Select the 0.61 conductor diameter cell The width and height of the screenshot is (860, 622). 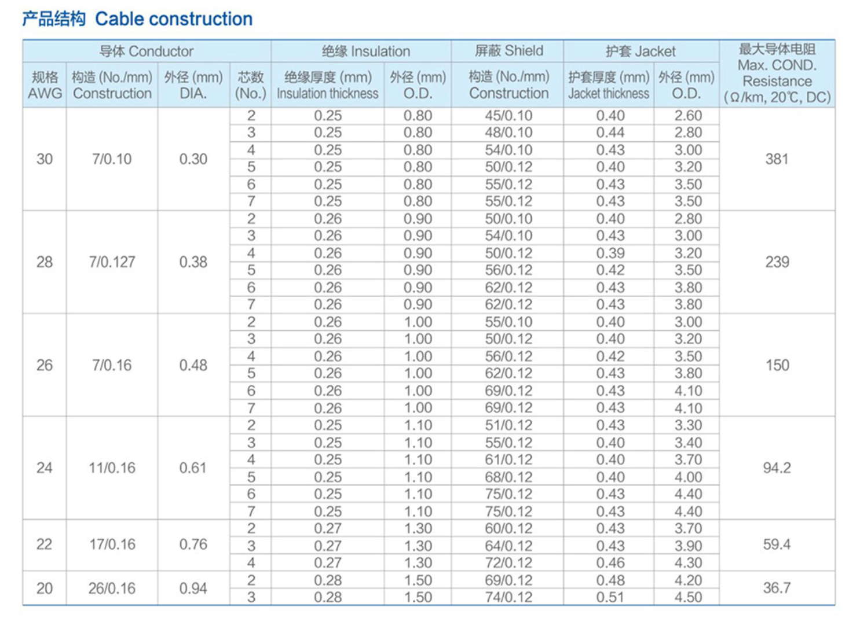193,468
